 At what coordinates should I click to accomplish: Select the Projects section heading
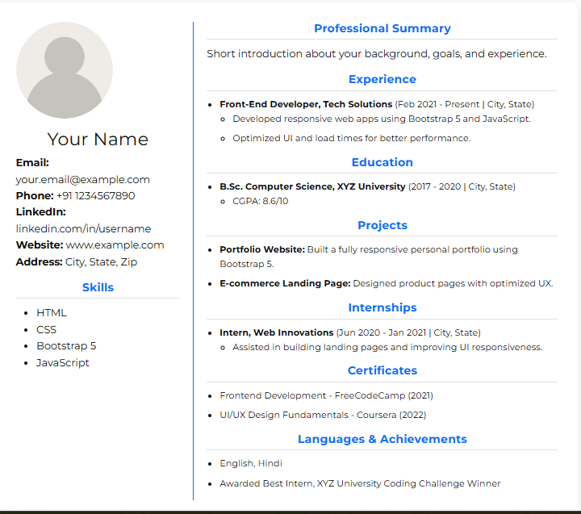382,226
